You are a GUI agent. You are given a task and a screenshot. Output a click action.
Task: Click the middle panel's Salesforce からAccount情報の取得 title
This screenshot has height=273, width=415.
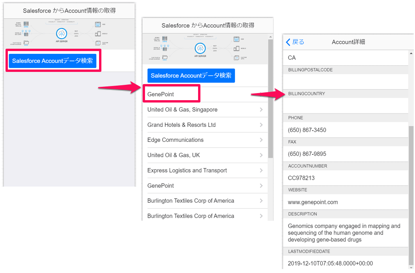coord(208,26)
